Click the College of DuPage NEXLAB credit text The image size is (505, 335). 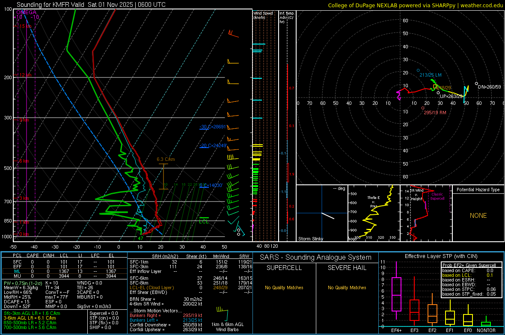(x=415, y=5)
